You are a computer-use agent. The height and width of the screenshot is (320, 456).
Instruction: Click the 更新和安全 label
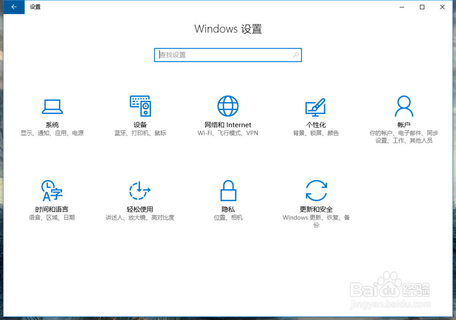click(x=316, y=209)
